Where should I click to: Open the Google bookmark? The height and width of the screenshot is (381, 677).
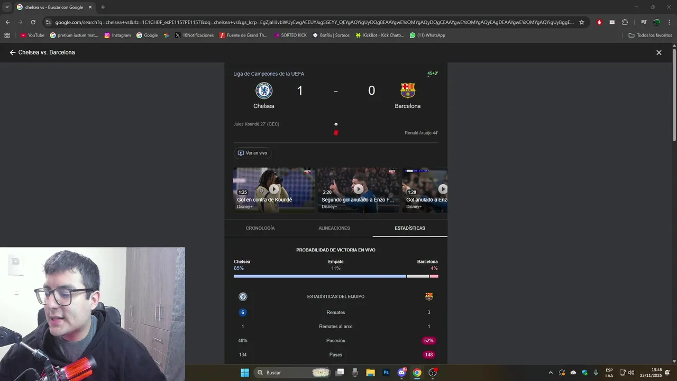(x=147, y=35)
